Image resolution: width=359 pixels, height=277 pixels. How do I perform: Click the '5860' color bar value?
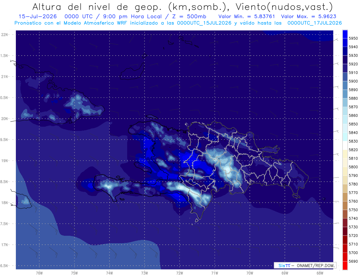point(353,115)
